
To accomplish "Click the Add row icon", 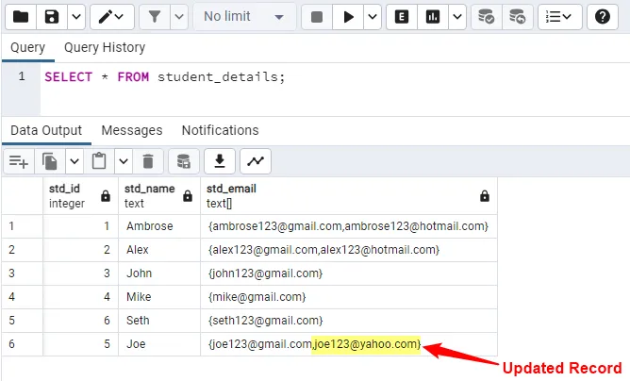I will (x=19, y=162).
